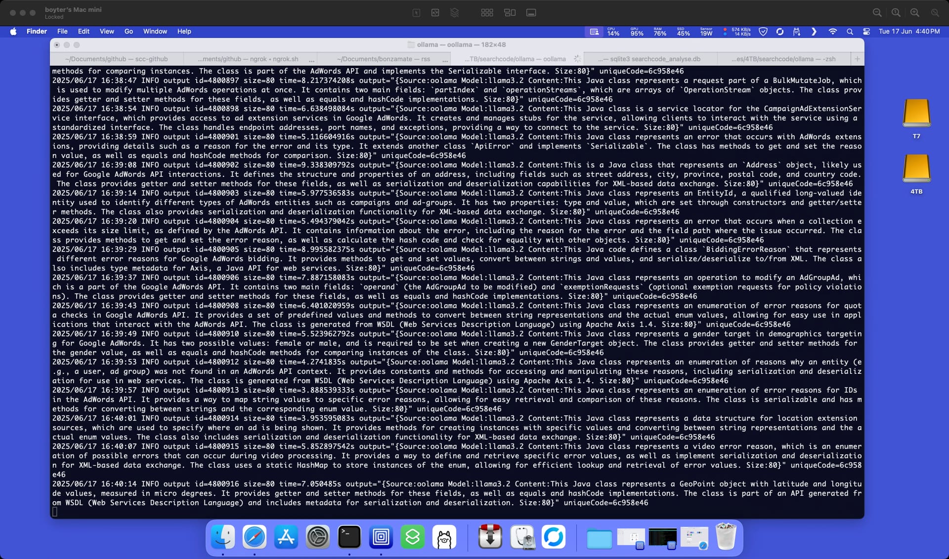Select the searchcode/ollama oollama tab
The height and width of the screenshot is (559, 949).
[x=517, y=59]
